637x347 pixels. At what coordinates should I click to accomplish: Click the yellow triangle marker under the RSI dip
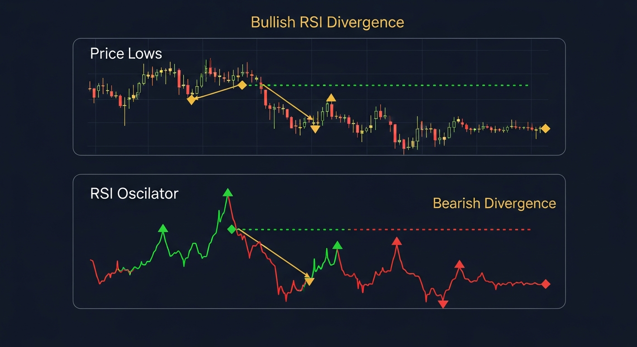(x=309, y=280)
